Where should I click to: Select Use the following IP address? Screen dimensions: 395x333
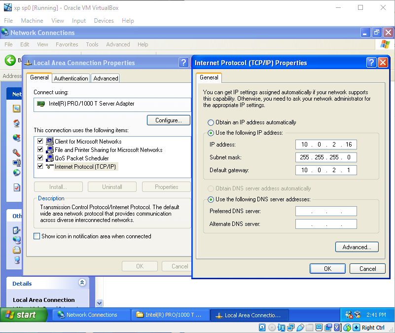211,133
